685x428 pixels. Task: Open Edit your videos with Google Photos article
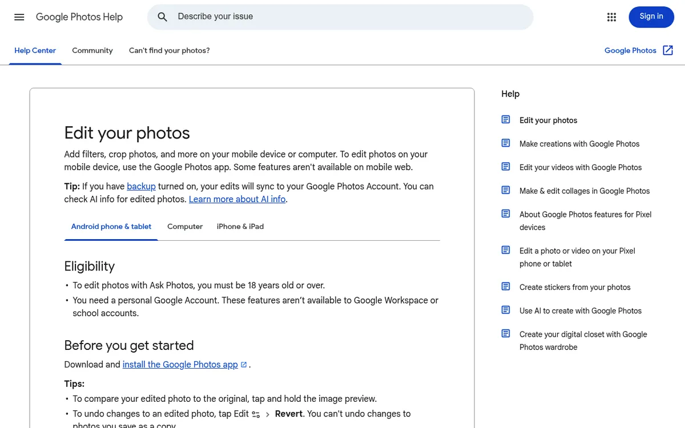coord(581,167)
